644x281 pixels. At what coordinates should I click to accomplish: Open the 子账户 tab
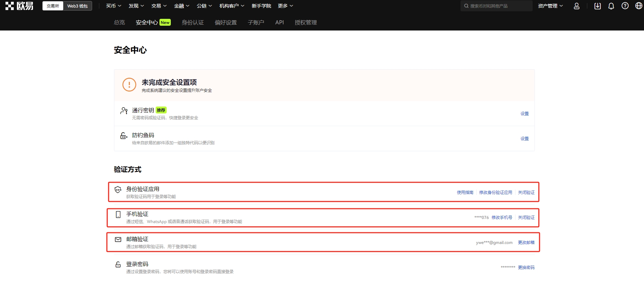click(256, 22)
